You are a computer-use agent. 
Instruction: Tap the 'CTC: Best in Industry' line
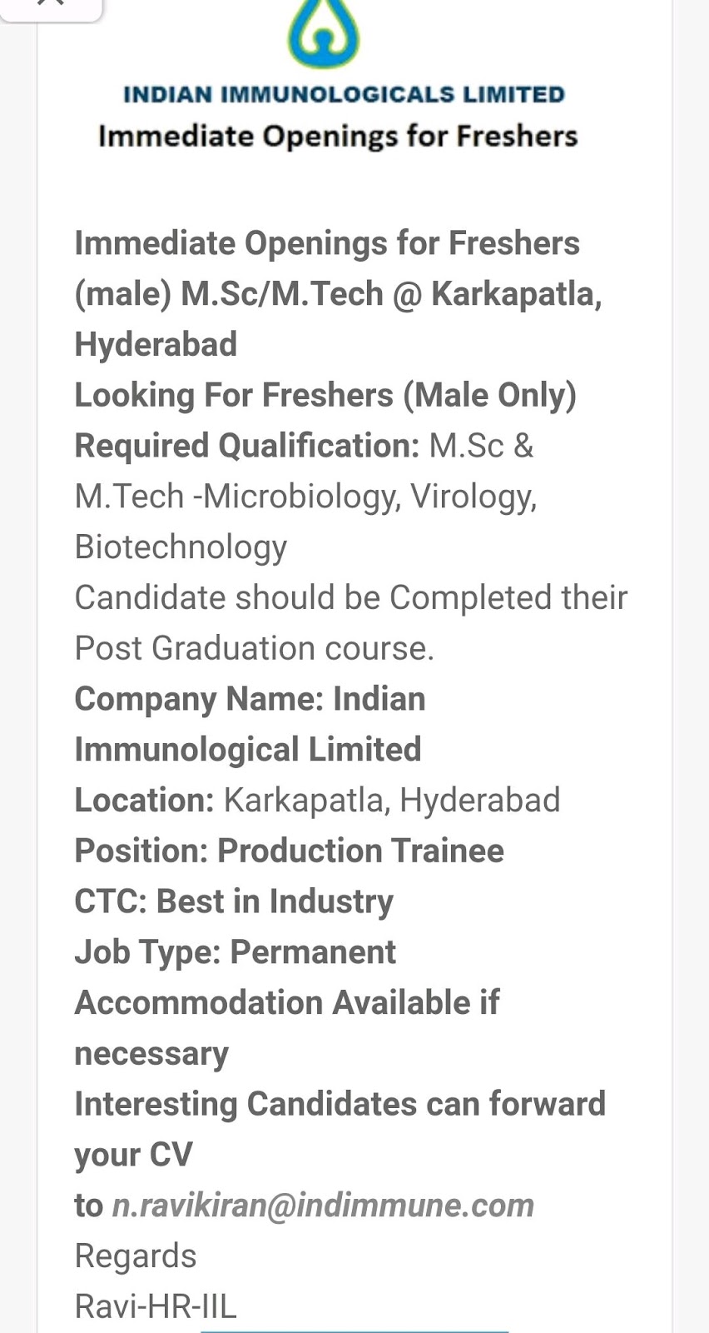point(234,901)
